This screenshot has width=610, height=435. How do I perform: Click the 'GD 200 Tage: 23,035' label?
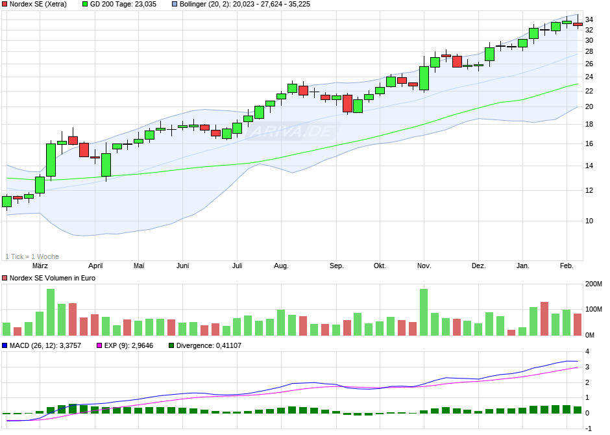click(123, 5)
